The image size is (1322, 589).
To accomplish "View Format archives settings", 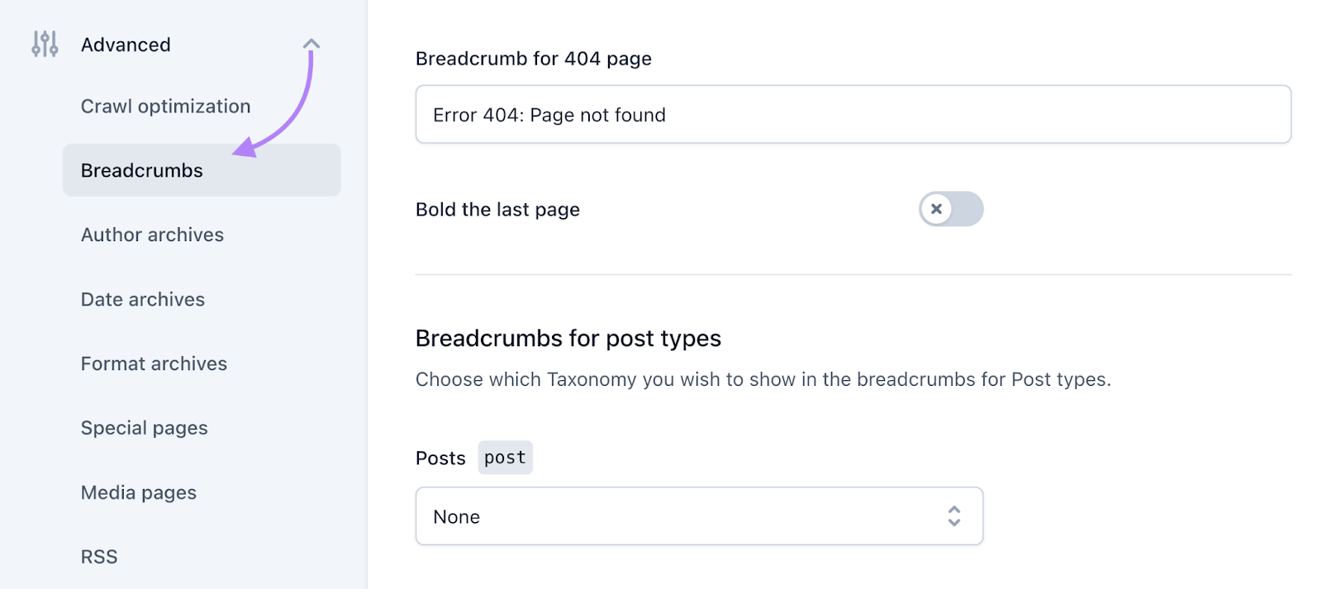I will 153,363.
